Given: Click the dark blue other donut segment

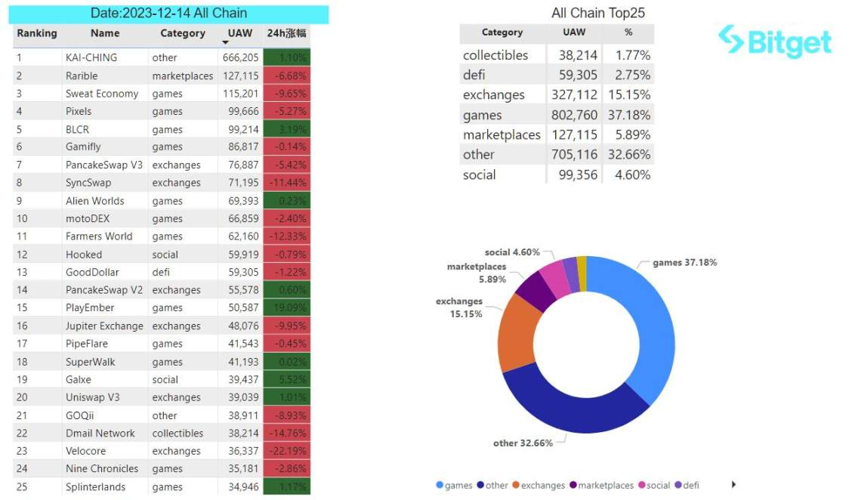Looking at the screenshot, I should click(571, 405).
